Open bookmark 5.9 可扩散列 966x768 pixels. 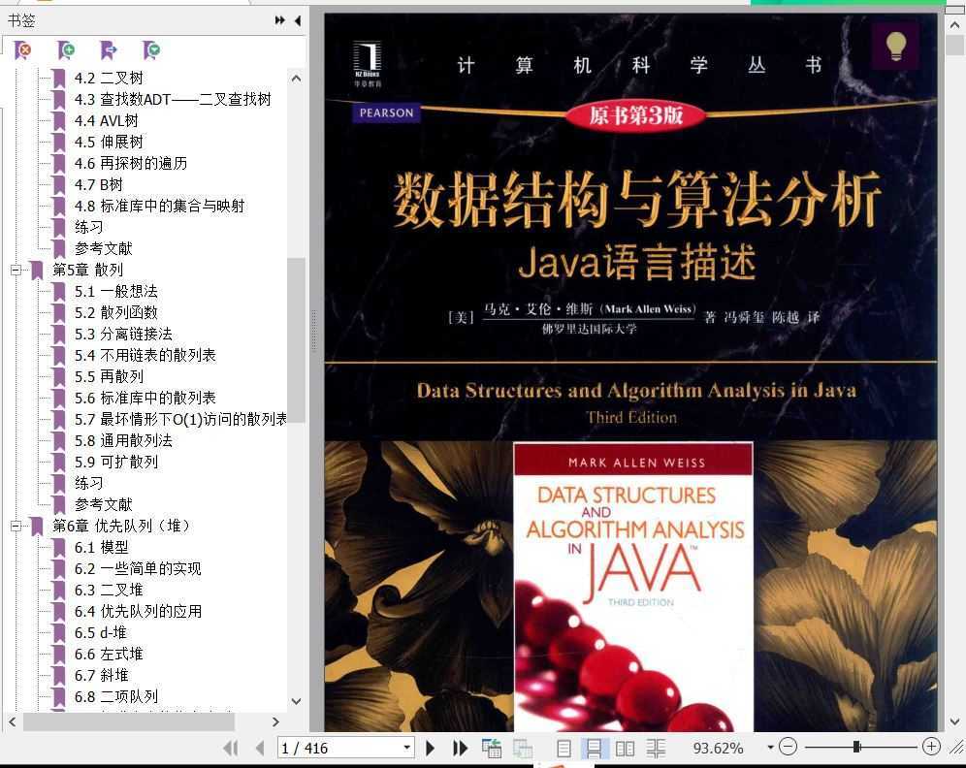coord(115,462)
